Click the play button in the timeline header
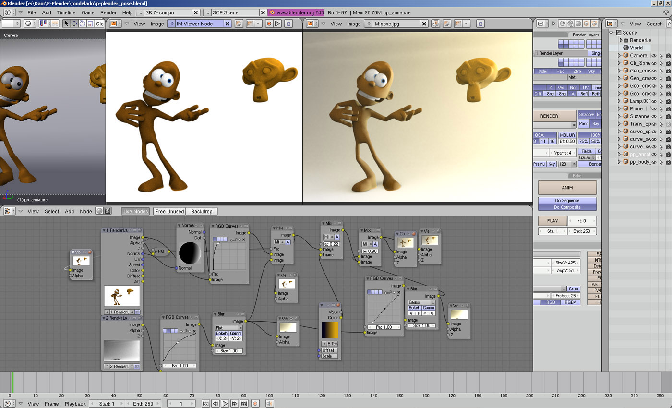The height and width of the screenshot is (408, 672). pyautogui.click(x=225, y=404)
